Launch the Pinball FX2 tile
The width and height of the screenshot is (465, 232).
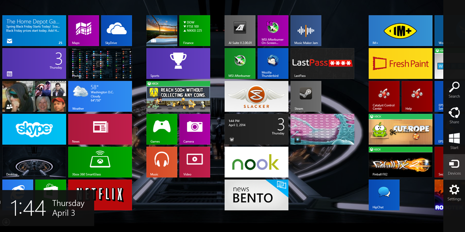pyautogui.click(x=401, y=162)
